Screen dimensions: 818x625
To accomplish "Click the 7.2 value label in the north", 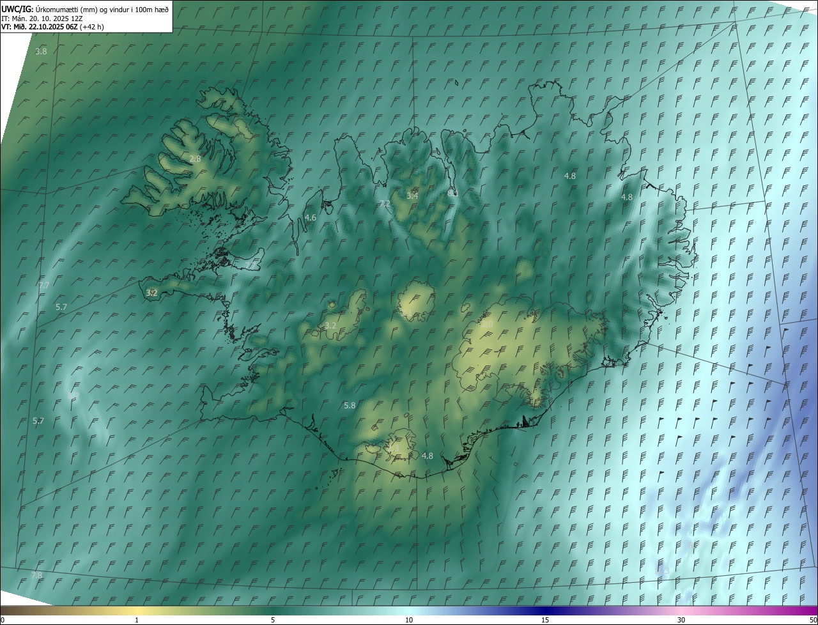I will point(385,204).
